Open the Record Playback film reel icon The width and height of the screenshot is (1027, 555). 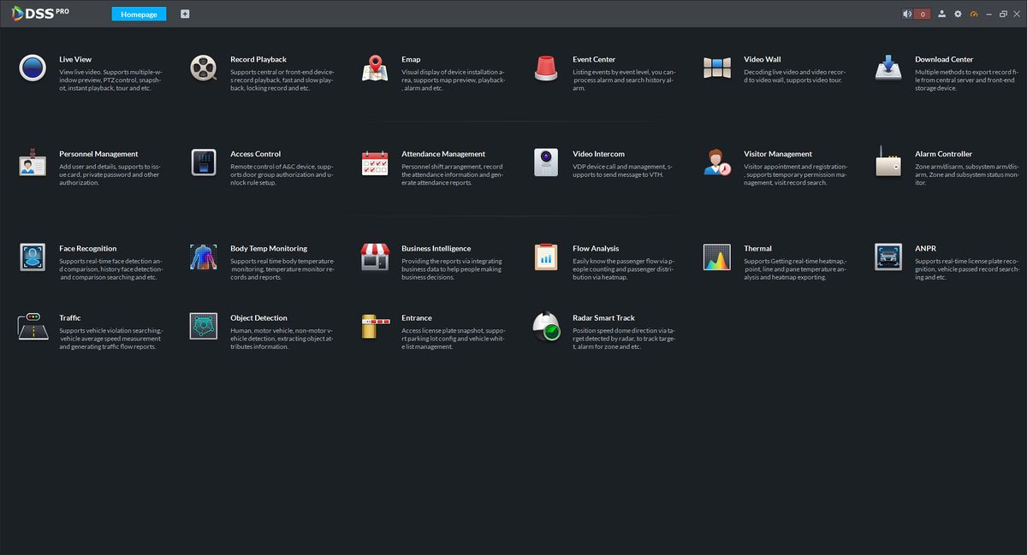tap(204, 68)
